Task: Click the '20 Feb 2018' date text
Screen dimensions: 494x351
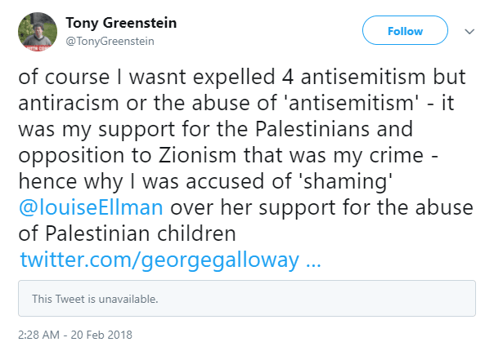Action: [x=101, y=335]
